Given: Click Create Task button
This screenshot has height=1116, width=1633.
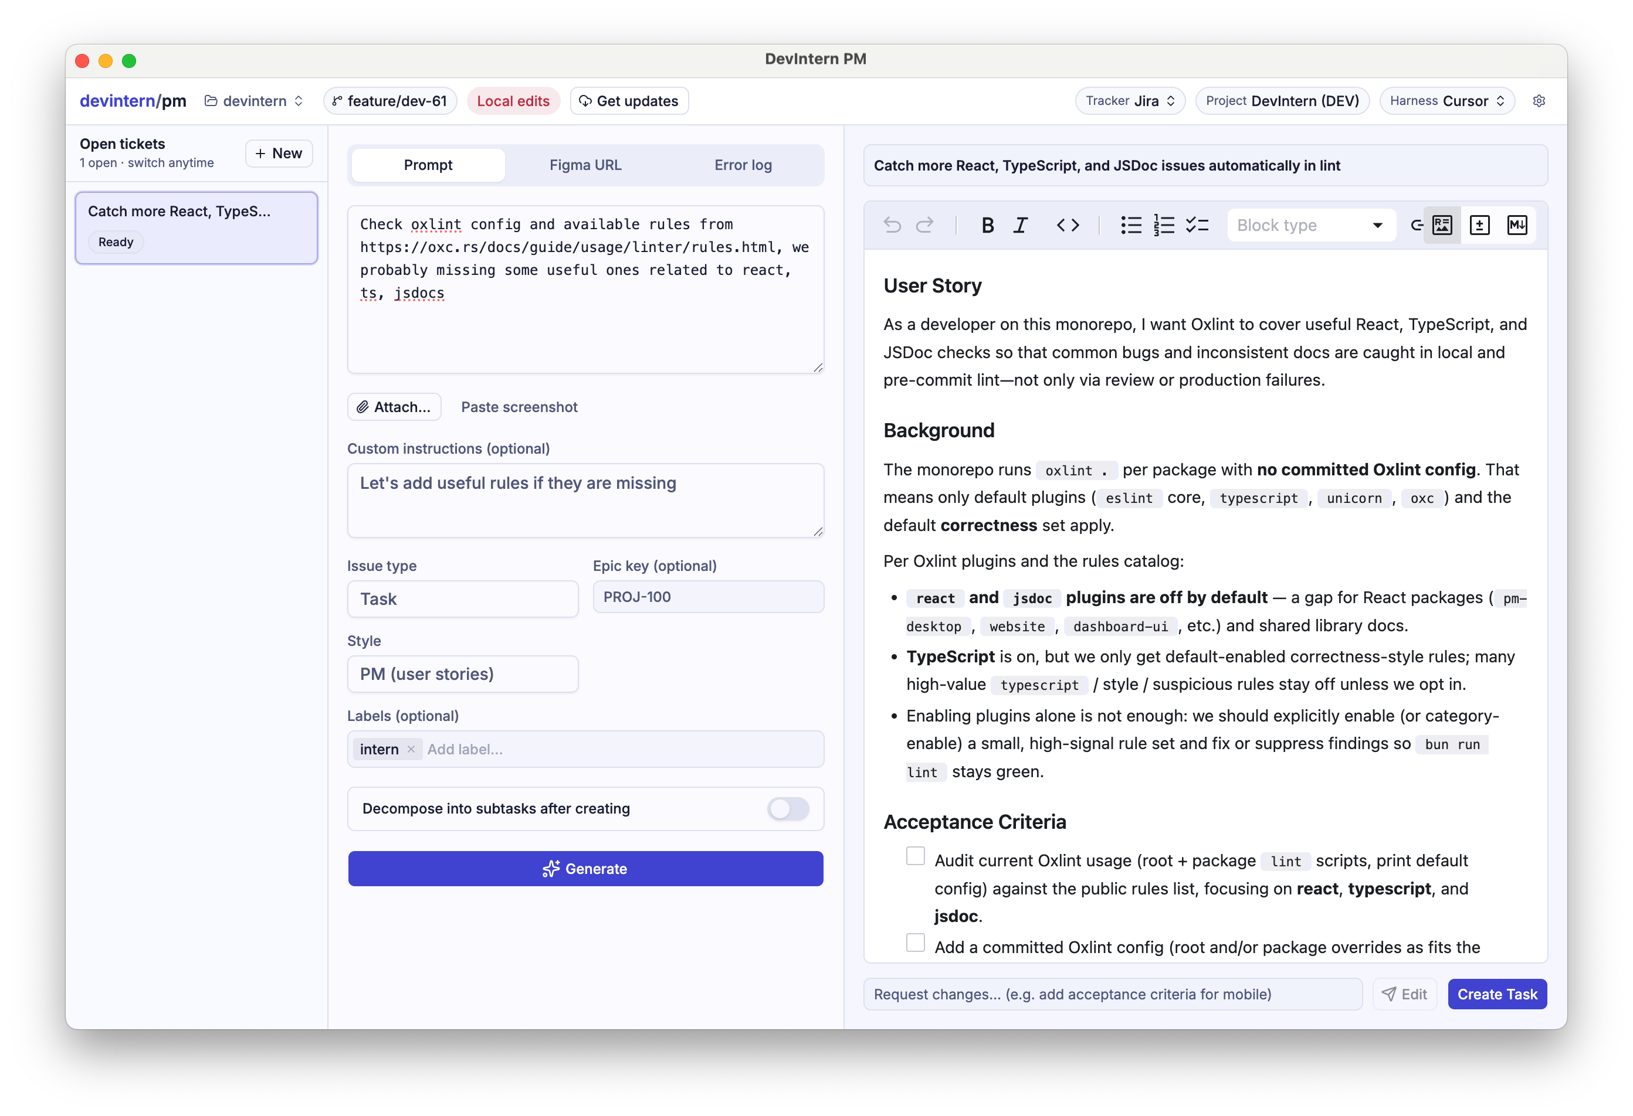Looking at the screenshot, I should pyautogui.click(x=1497, y=994).
